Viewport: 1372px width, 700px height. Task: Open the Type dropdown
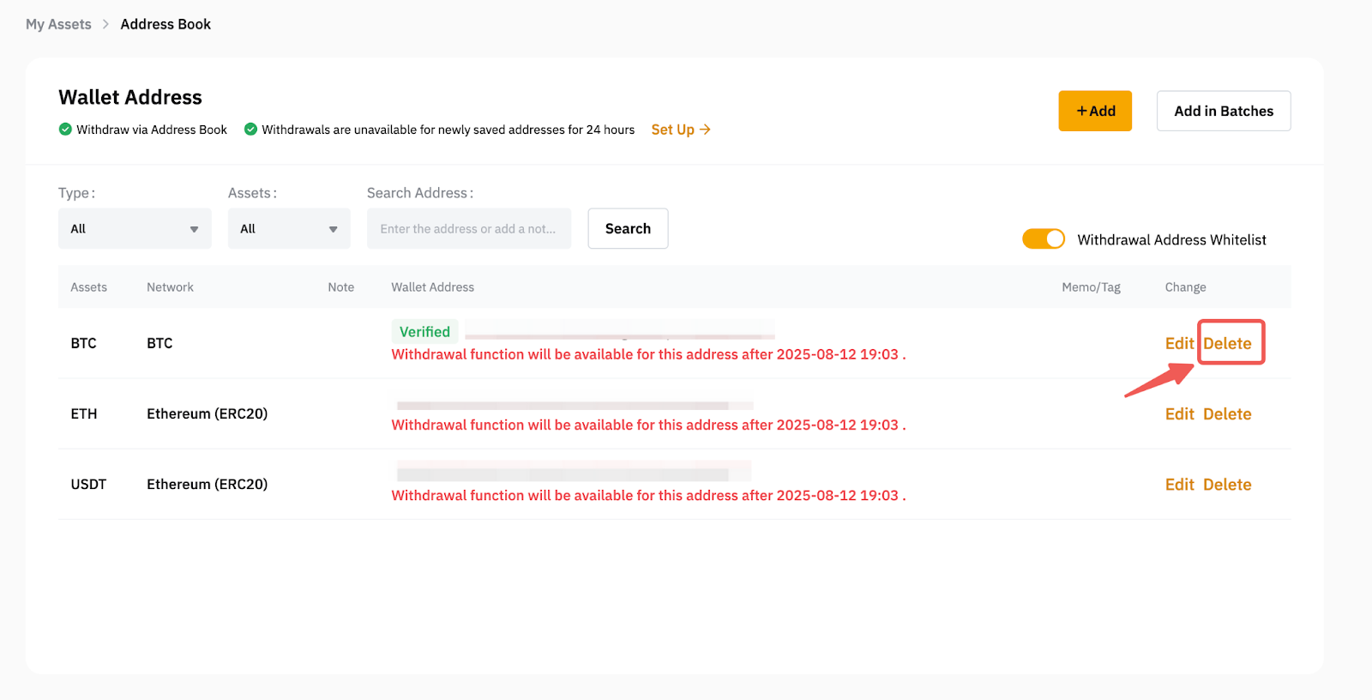tap(135, 229)
